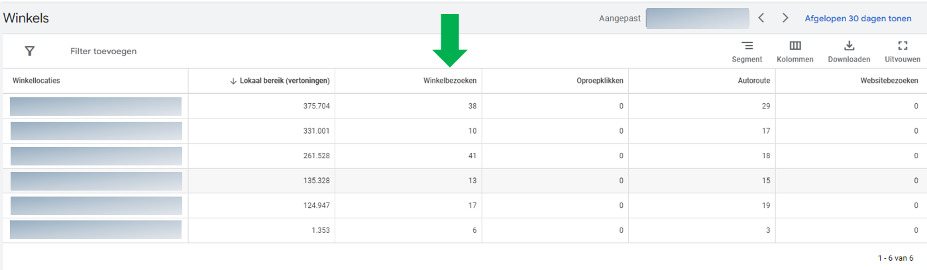Viewport: 927px width, 270px height.
Task: Click the Filter toevoegen field
Action: tap(103, 51)
